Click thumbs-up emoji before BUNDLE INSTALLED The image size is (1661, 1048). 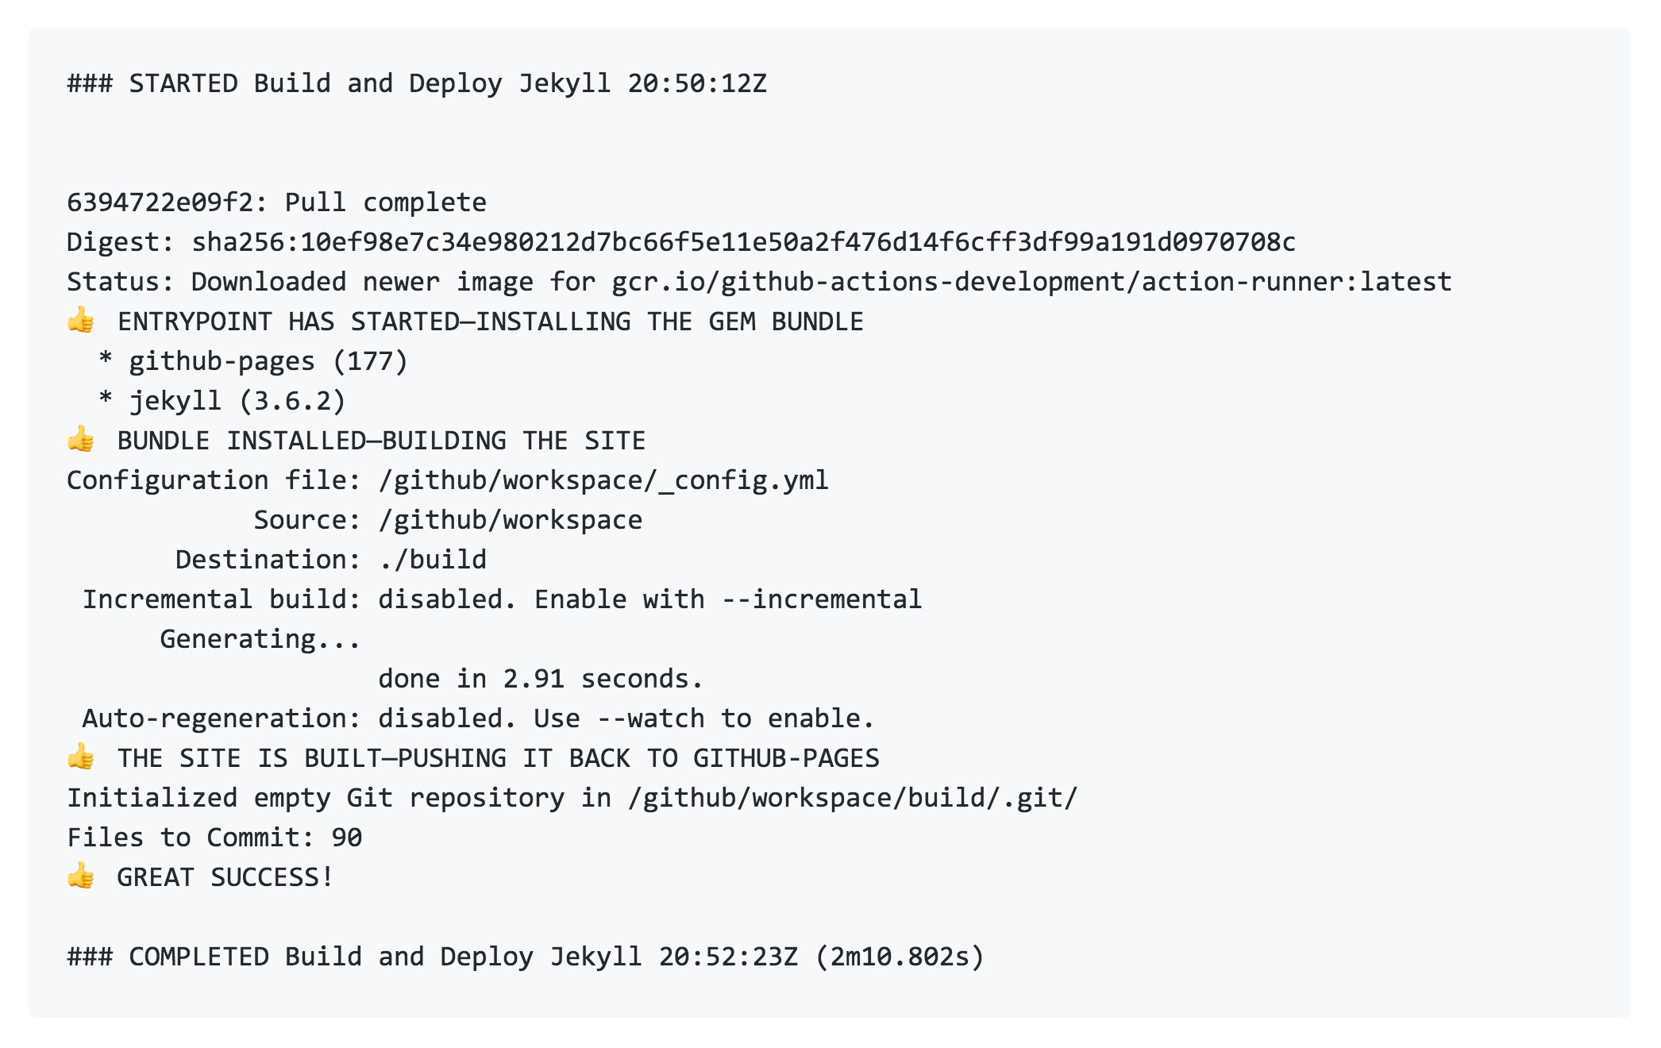coord(80,439)
